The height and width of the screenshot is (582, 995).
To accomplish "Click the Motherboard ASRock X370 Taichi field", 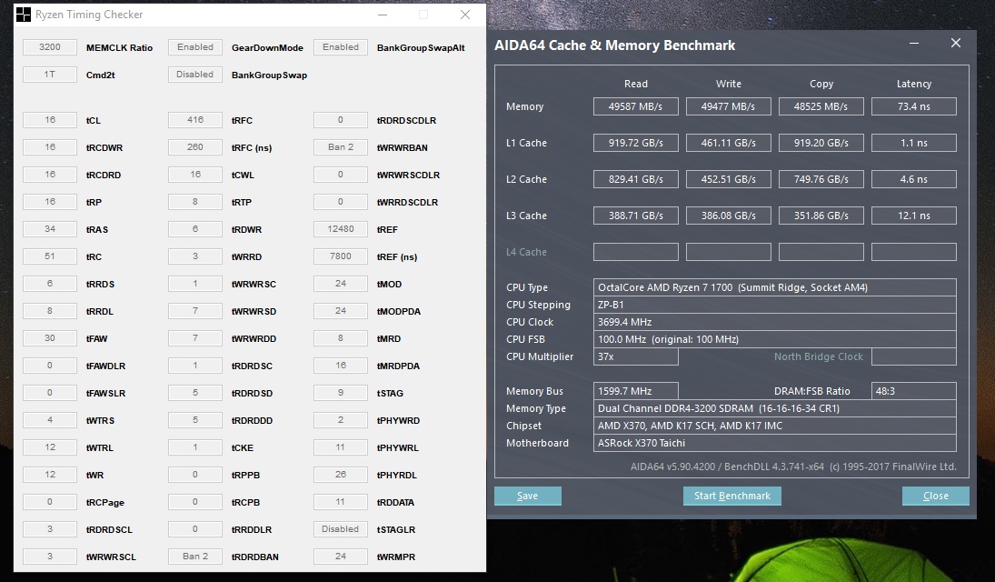I will click(775, 443).
